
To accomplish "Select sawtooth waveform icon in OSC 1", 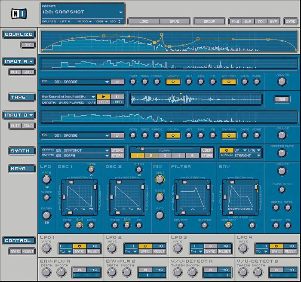I will click(x=91, y=208).
